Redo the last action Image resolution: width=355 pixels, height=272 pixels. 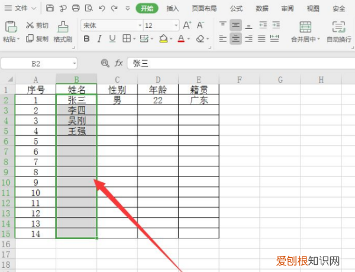click(114, 8)
